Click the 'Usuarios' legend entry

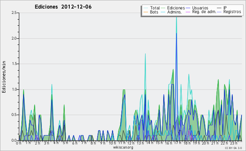(x=200, y=8)
